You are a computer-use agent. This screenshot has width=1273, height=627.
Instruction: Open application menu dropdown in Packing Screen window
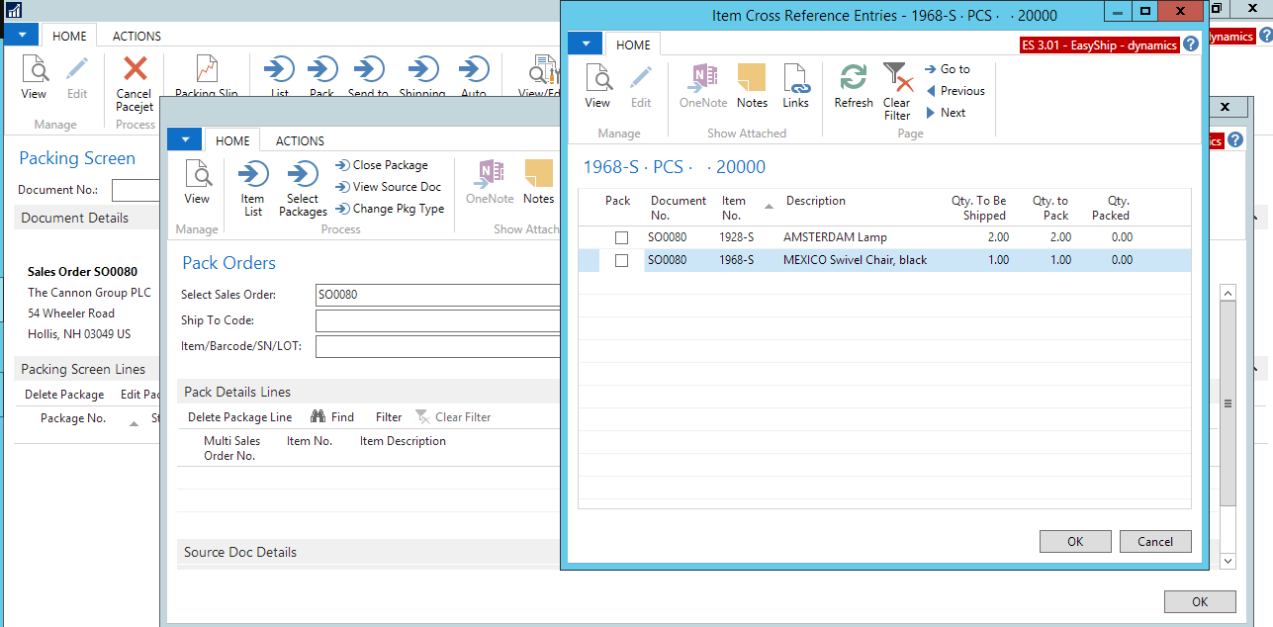tap(22, 35)
